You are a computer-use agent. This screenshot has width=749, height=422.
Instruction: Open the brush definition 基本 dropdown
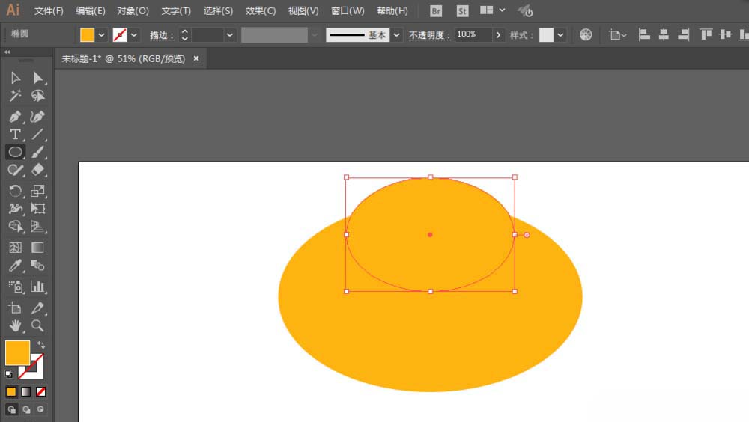click(396, 35)
